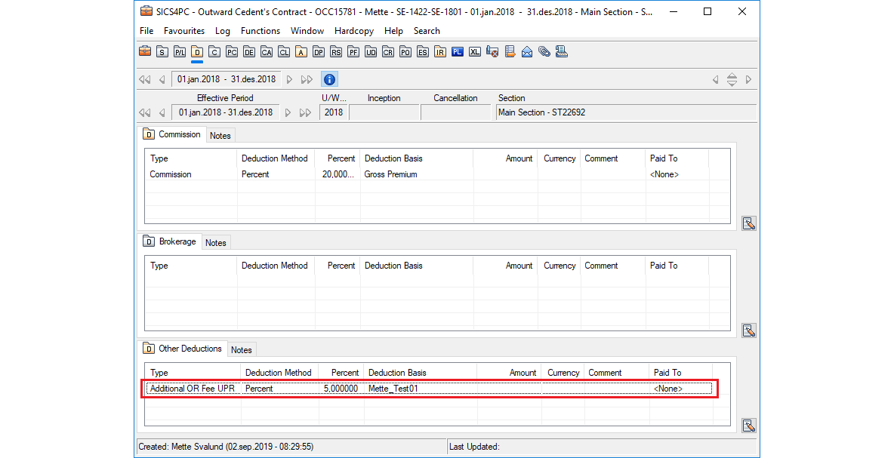The width and height of the screenshot is (894, 458).
Task: Select the Commission row in first table
Action: click(171, 174)
